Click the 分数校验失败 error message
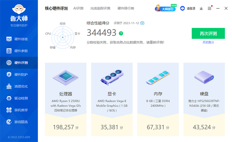Viewport: 232px width, 142px height. pyautogui.click(x=126, y=42)
